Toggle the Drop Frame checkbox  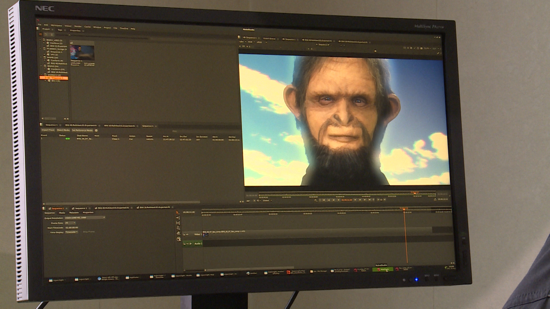click(81, 232)
